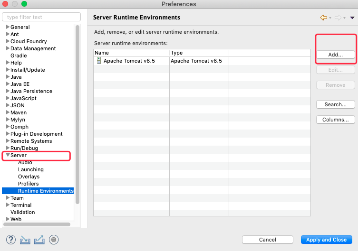Click the yellow Back arrow icon
358x251 pixels.
pos(324,18)
